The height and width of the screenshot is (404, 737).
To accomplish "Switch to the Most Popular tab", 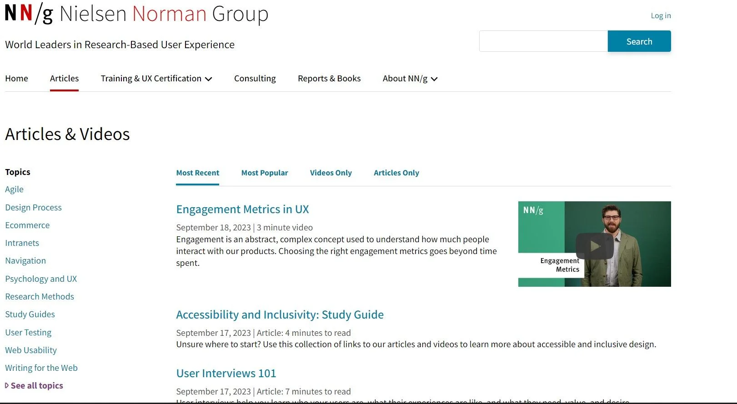I will 265,173.
